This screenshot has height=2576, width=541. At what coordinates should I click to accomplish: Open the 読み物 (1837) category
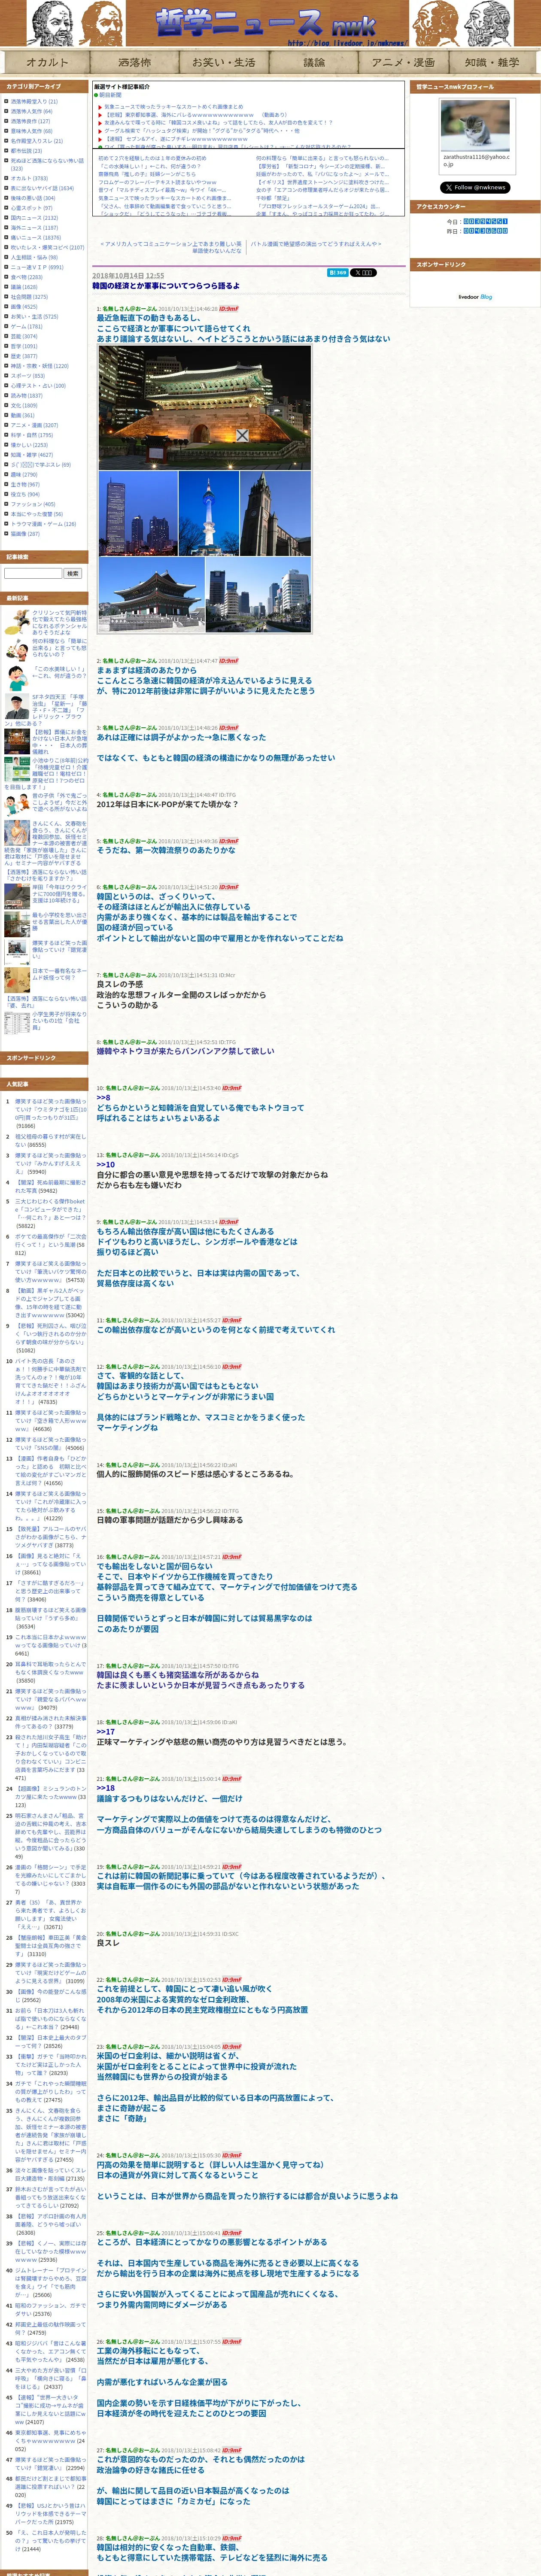(x=27, y=395)
